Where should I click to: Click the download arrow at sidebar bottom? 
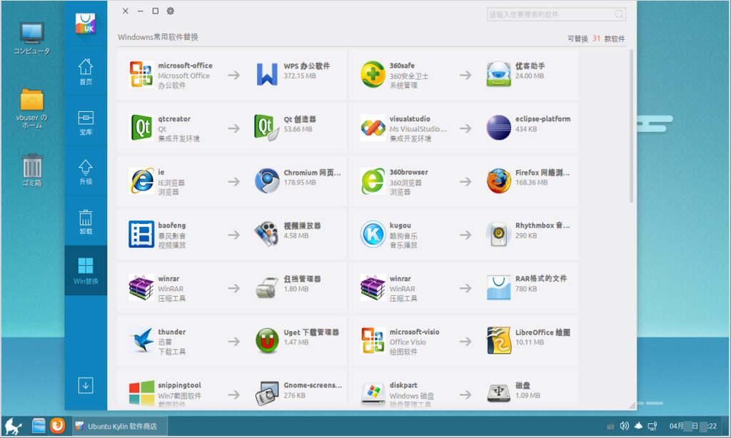[x=85, y=384]
